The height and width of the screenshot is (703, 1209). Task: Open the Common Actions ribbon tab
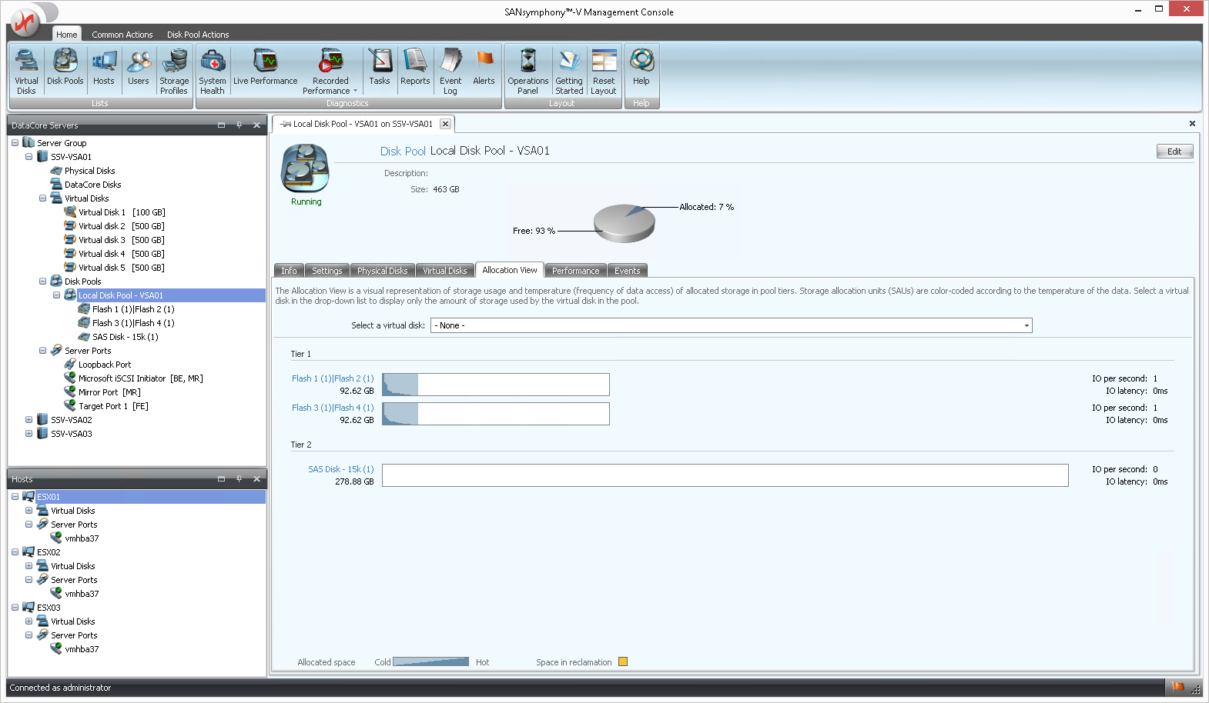coord(122,35)
